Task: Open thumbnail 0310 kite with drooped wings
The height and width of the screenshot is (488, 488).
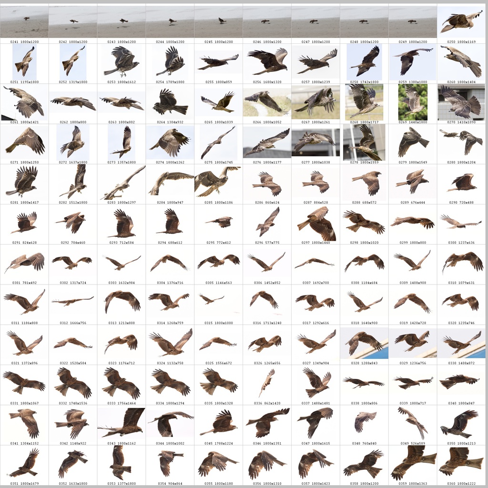Action: (461, 263)
